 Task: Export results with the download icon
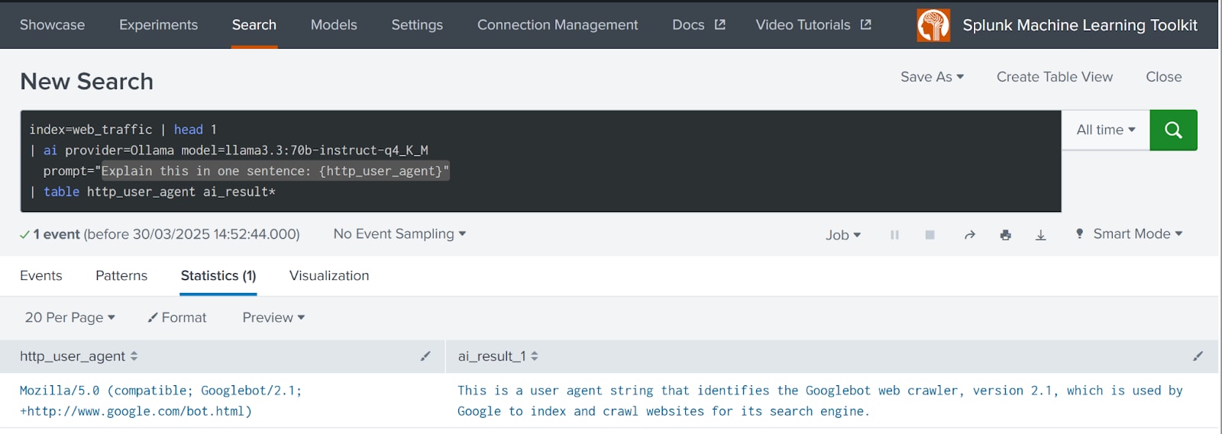tap(1040, 235)
